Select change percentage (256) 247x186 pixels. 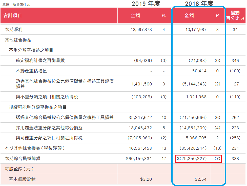tap(235, 138)
